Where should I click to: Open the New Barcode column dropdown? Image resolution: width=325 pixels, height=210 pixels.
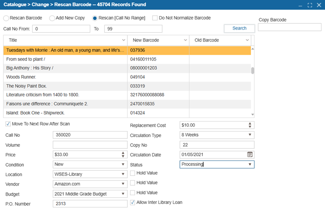(x=185, y=40)
